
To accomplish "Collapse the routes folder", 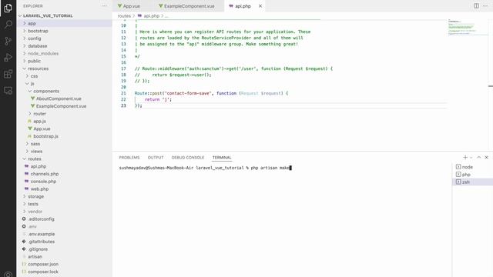I will (x=64, y=159).
